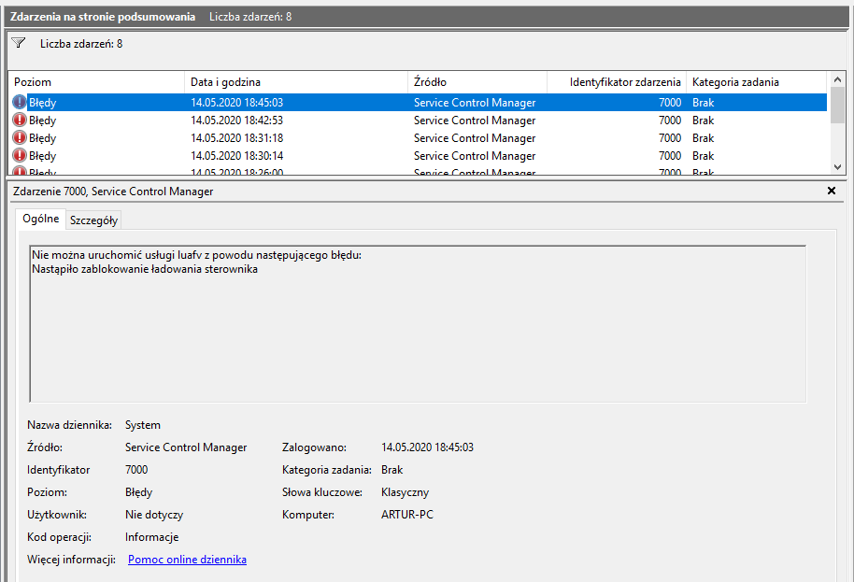The height and width of the screenshot is (582, 854).
Task: Open the Szczegóły tab
Action: (93, 220)
